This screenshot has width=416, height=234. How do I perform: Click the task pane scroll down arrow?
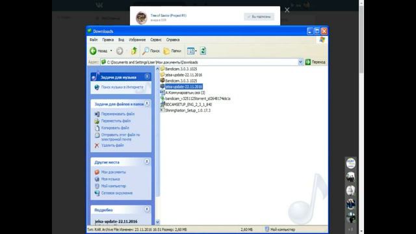coord(157,222)
